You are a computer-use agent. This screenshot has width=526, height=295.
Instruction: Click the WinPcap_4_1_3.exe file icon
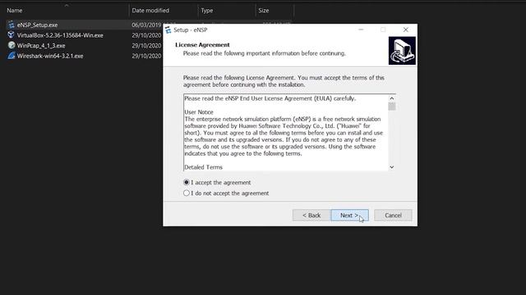pyautogui.click(x=12, y=45)
